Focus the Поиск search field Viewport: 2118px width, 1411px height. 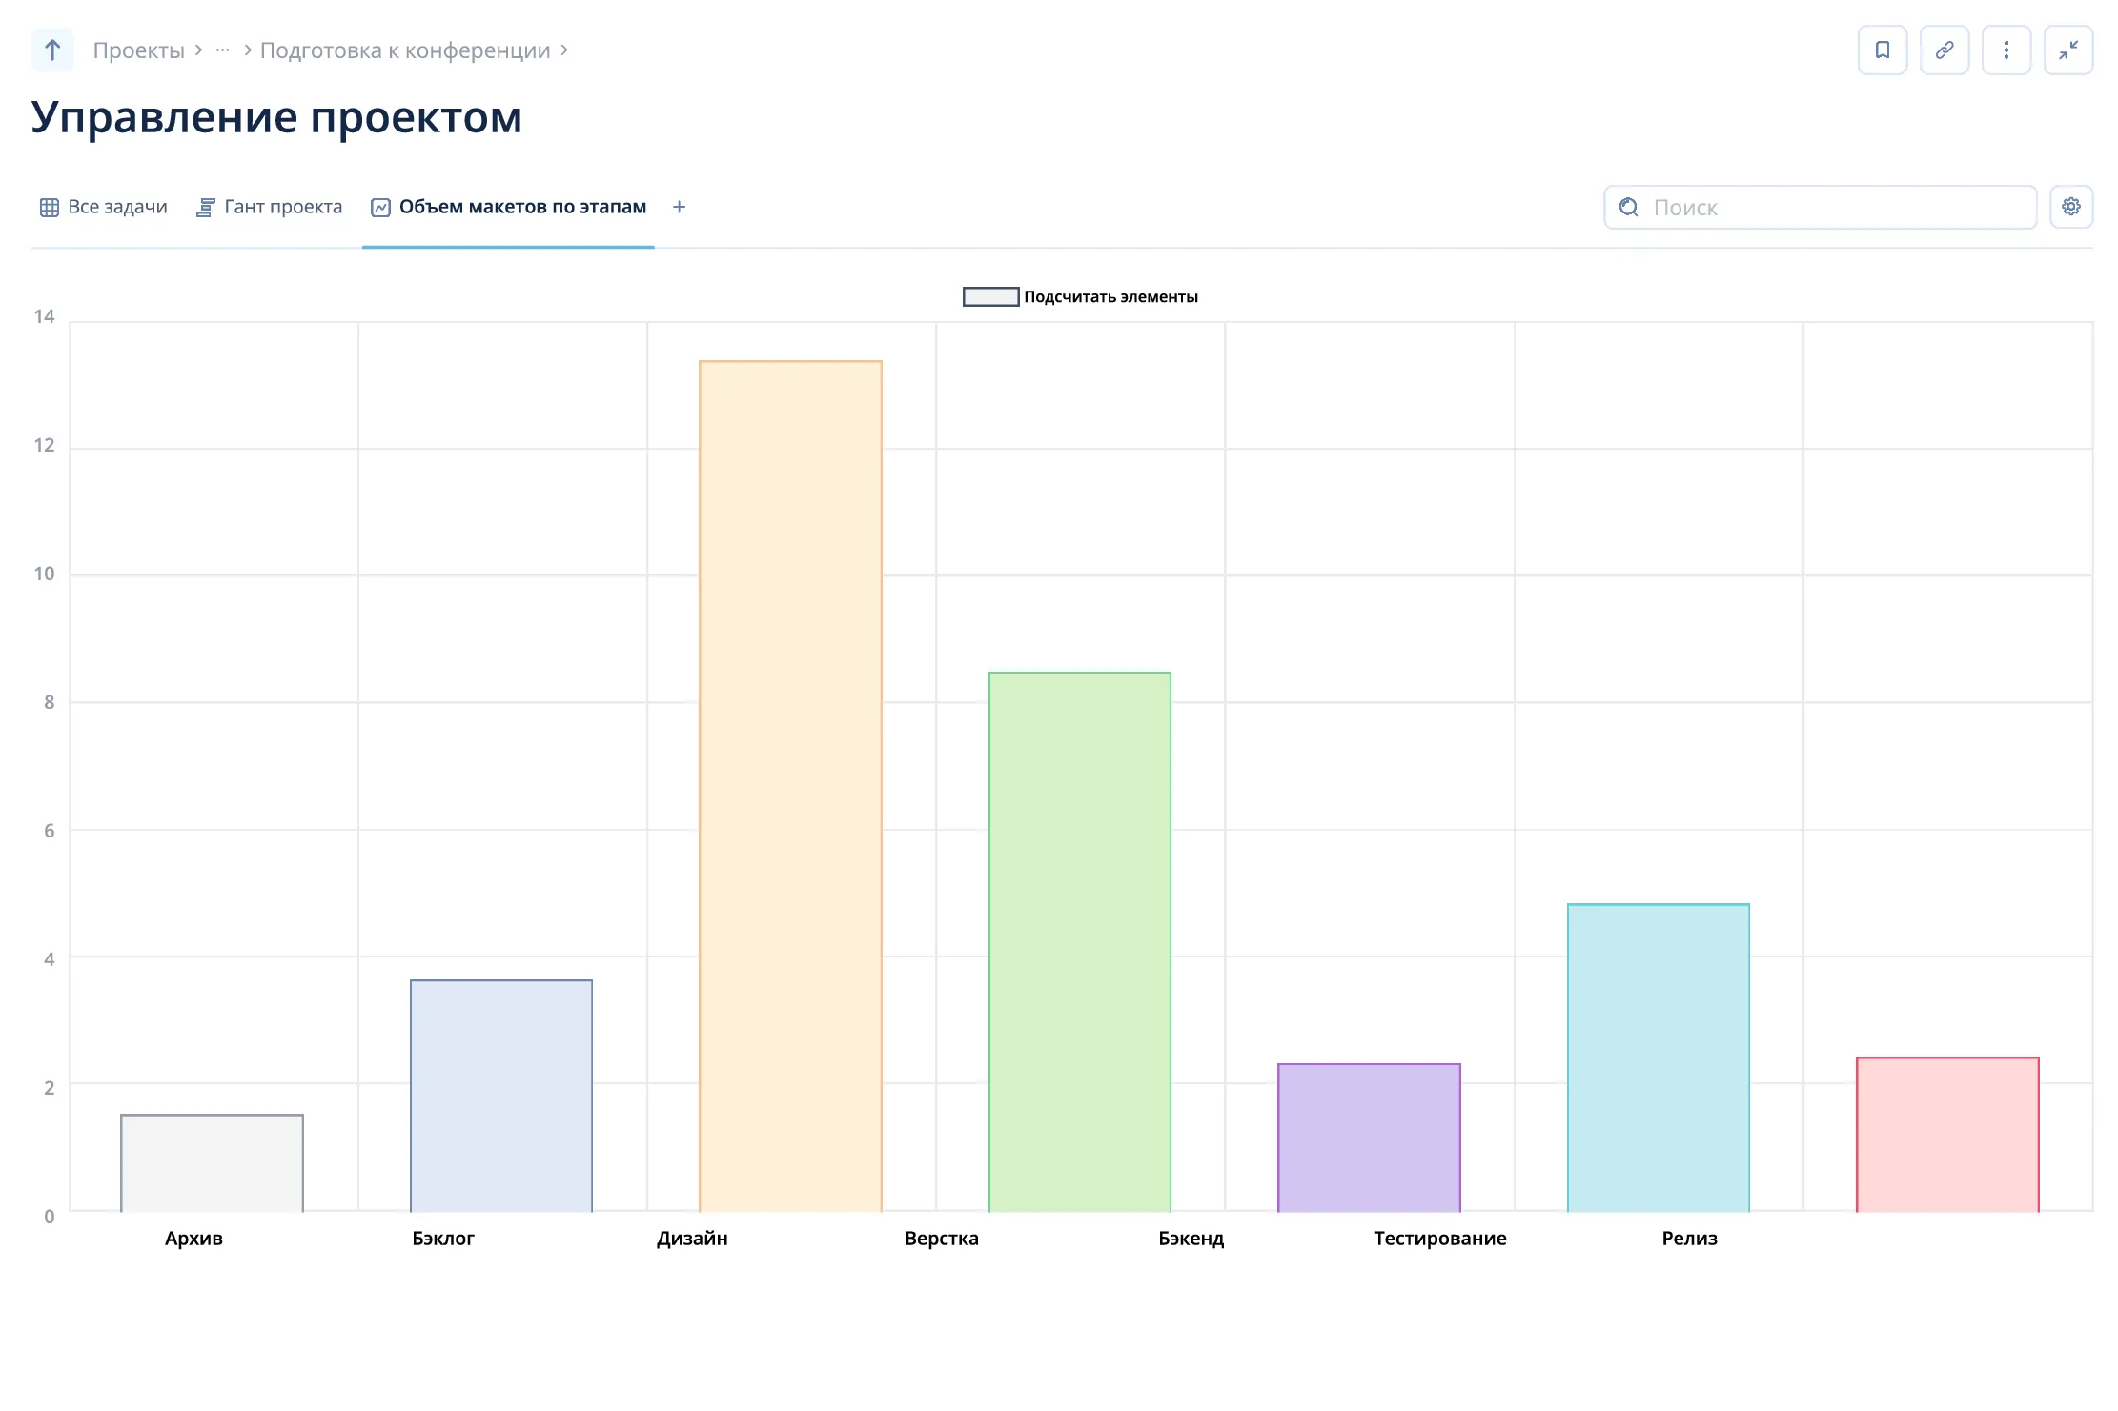pyautogui.click(x=1821, y=207)
